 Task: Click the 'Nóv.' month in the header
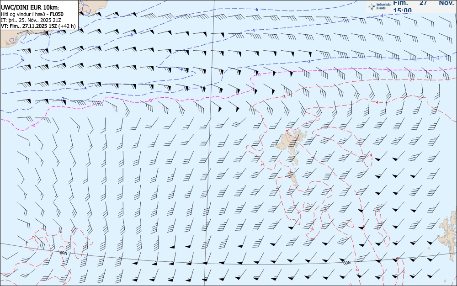pos(446,3)
